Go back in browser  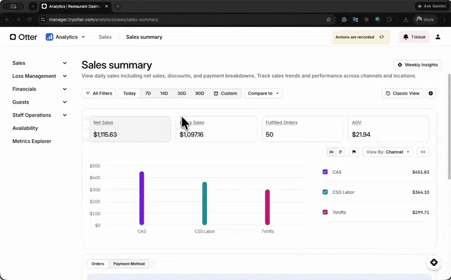point(7,20)
